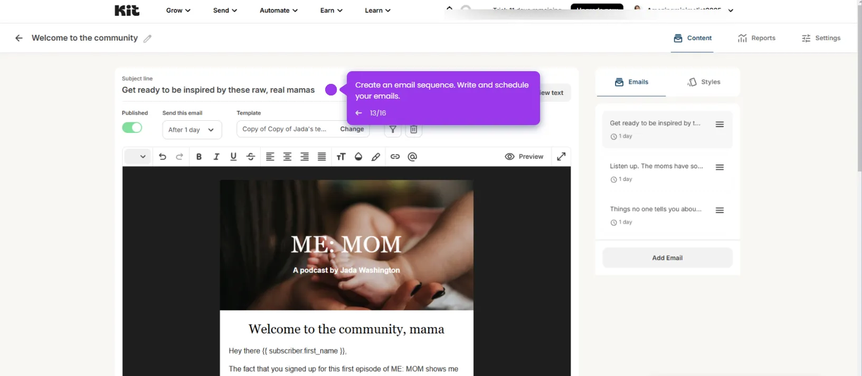862x376 pixels.
Task: Expand the account menu chevron
Action: click(731, 11)
